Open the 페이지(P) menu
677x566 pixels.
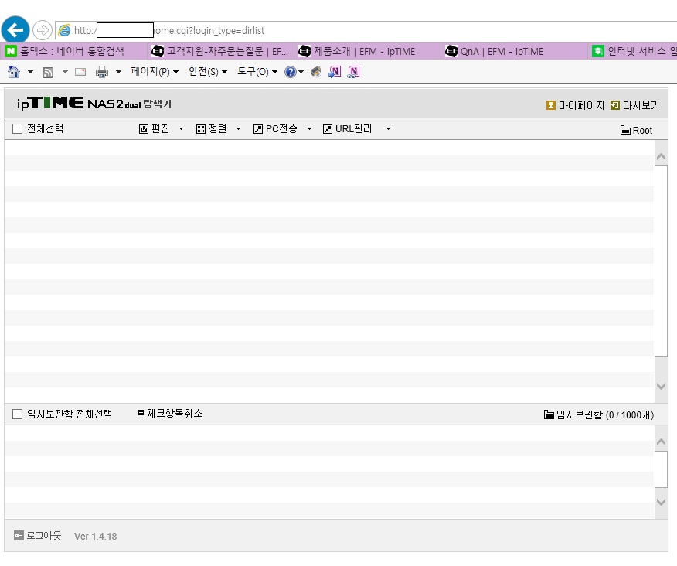coord(155,72)
